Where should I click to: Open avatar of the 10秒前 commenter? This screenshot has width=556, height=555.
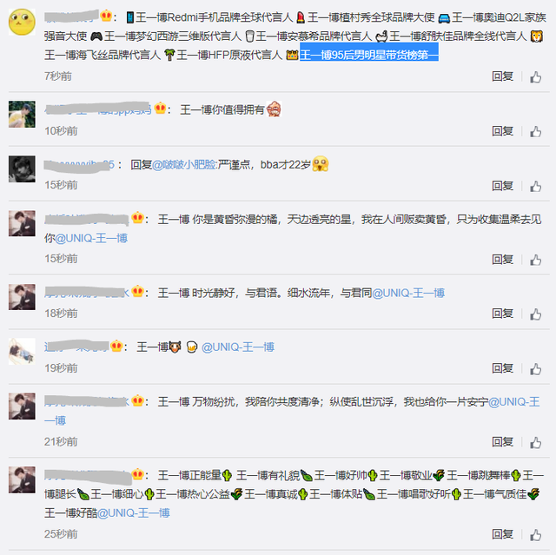click(x=22, y=114)
